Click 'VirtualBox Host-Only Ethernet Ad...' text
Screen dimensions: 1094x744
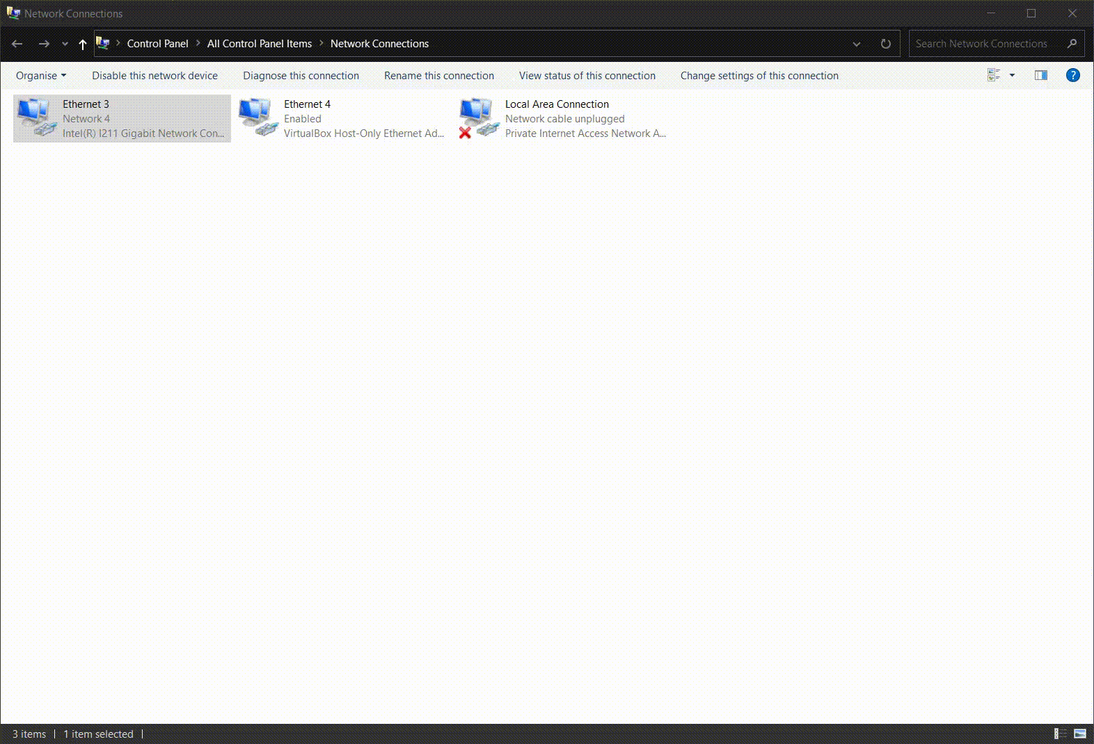(x=364, y=134)
